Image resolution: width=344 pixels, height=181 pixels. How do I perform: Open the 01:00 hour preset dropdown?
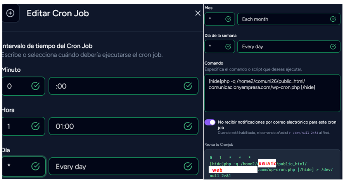click(x=116, y=126)
